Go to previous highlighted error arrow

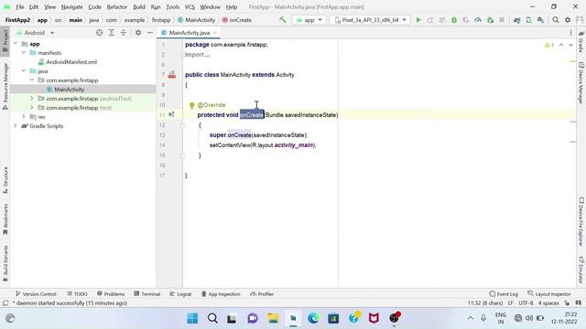tap(561, 45)
